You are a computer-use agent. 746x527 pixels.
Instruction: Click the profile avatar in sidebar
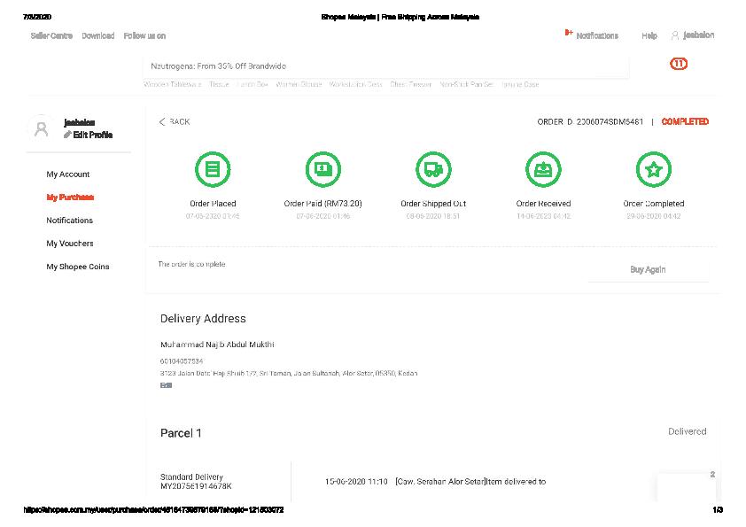[x=42, y=128]
